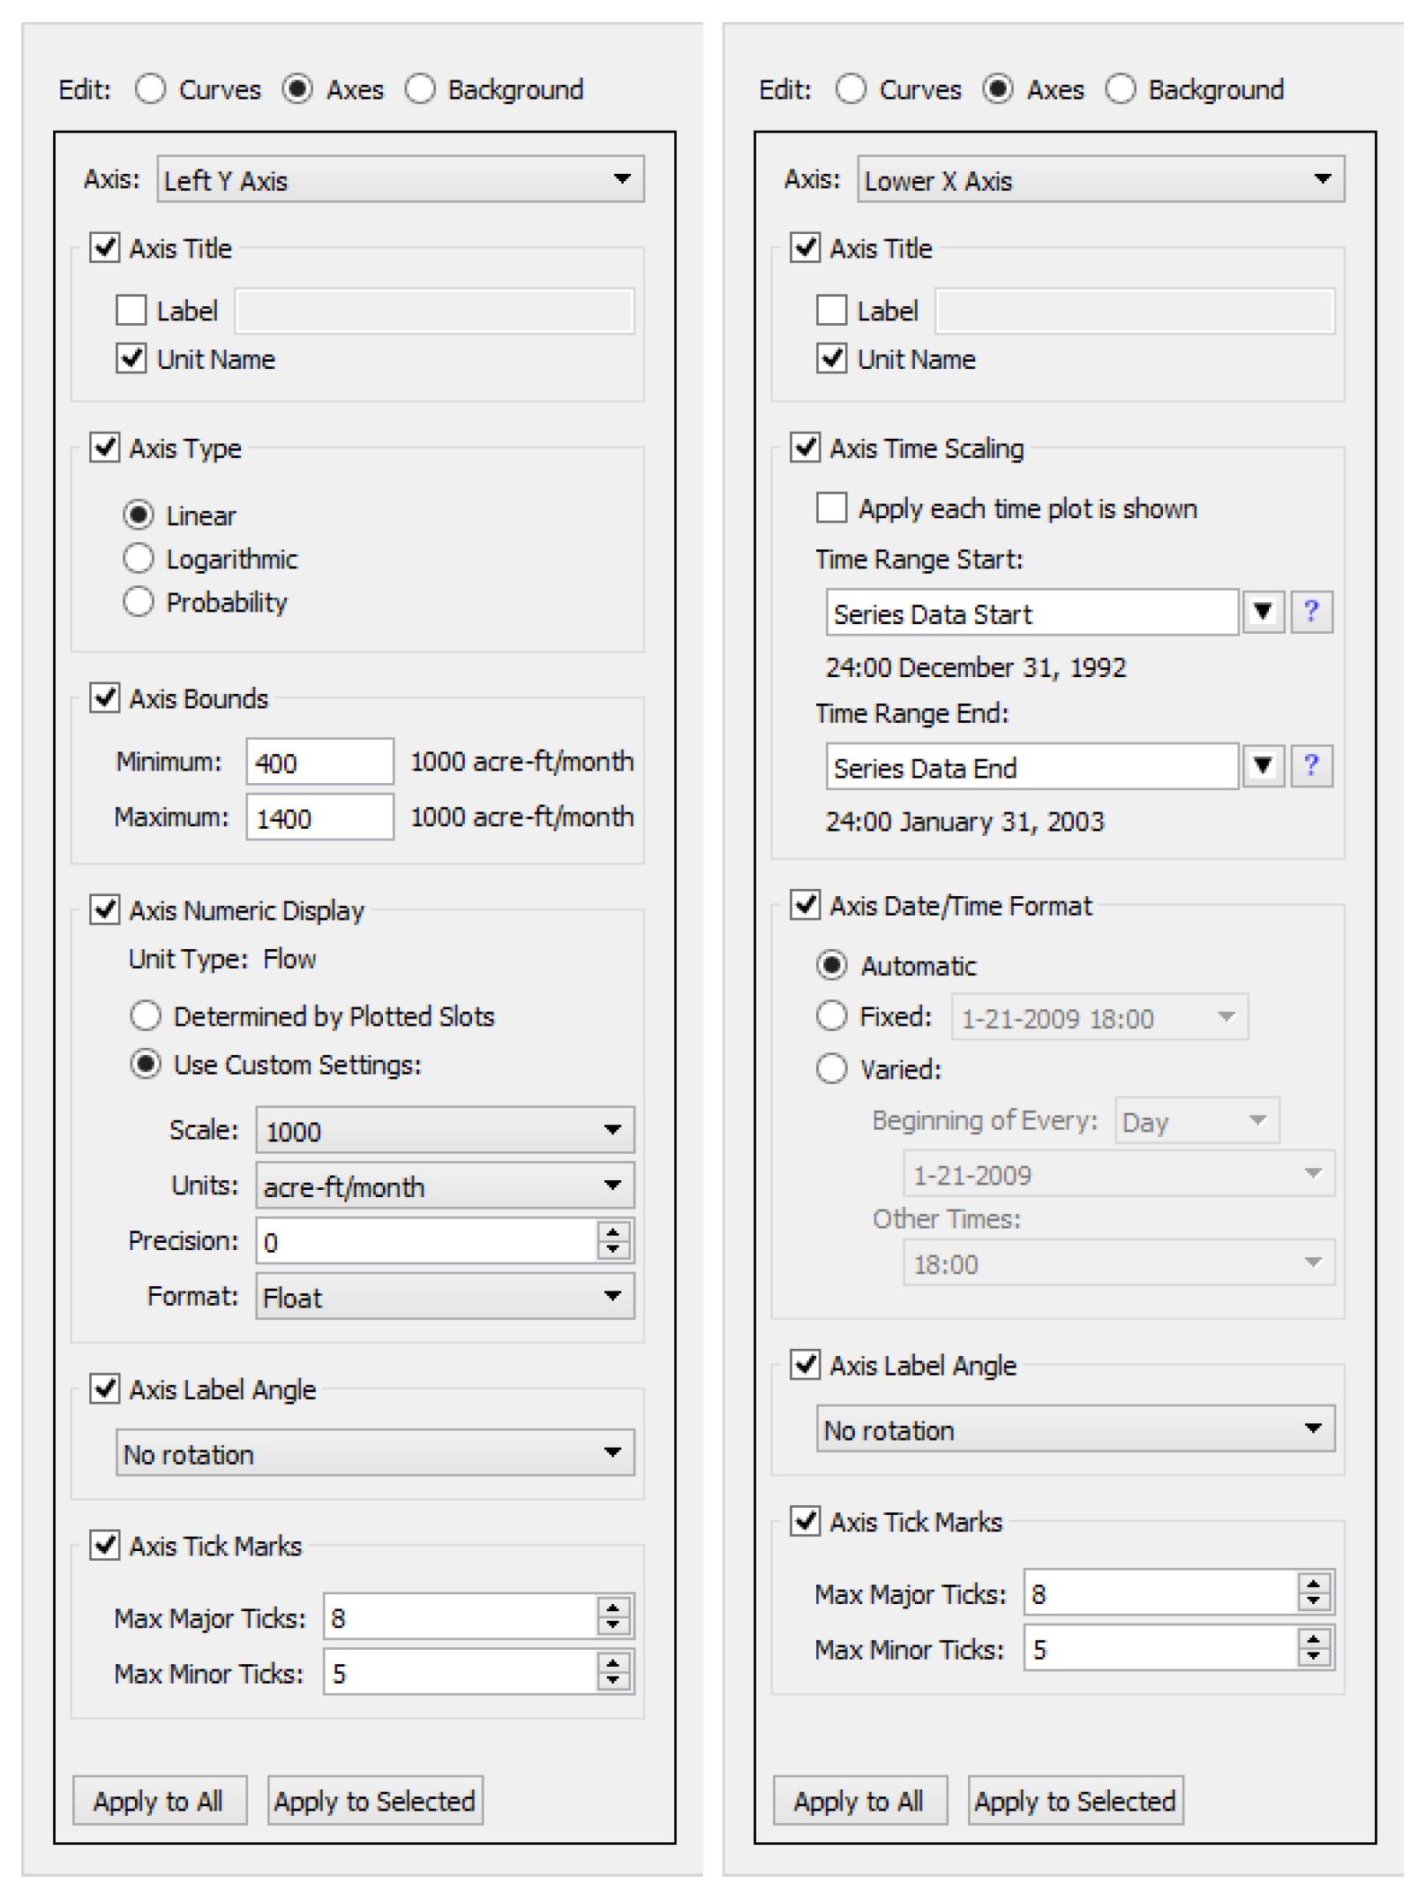Select Fixed date/time format option
The height and width of the screenshot is (1898, 1418).
point(831,1016)
